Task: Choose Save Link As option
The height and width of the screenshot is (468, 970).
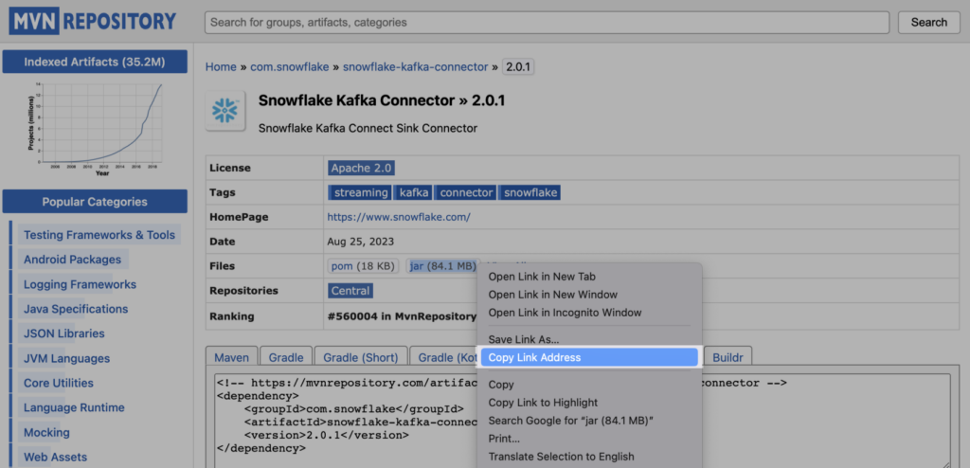Action: (x=523, y=339)
